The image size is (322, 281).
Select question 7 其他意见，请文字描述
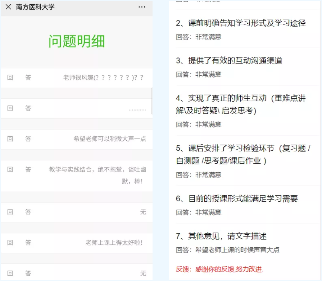pos(221,236)
